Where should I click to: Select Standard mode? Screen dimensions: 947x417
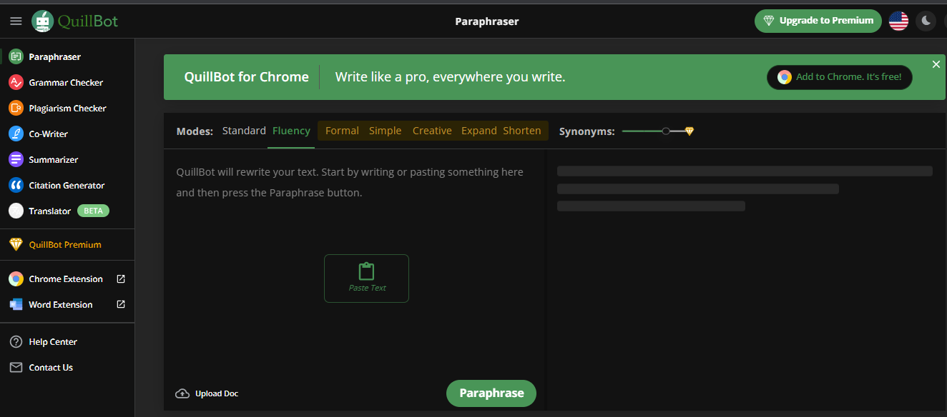pyautogui.click(x=244, y=131)
